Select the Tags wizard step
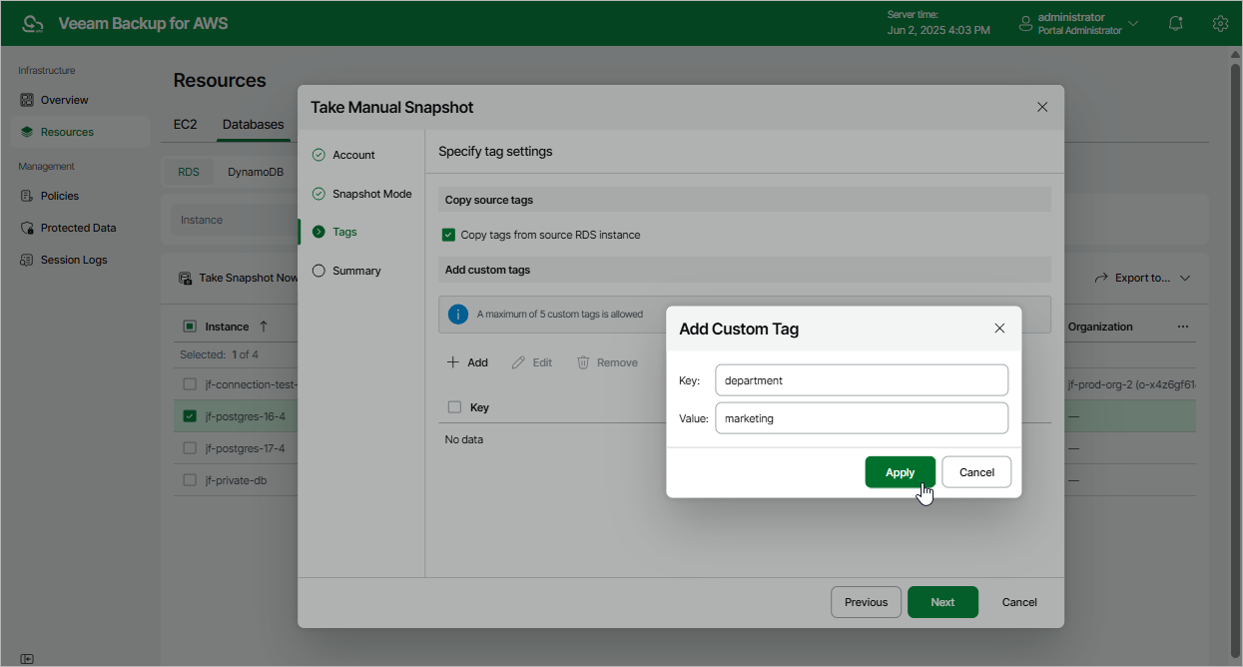The image size is (1243, 667). click(x=334, y=232)
